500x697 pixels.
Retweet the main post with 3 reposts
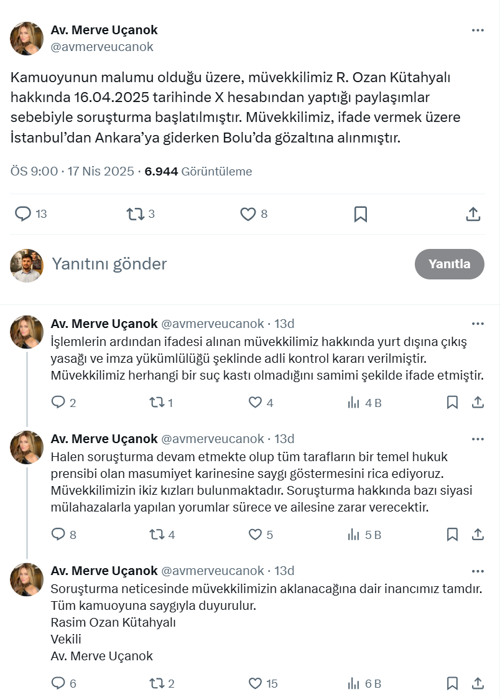pos(134,214)
